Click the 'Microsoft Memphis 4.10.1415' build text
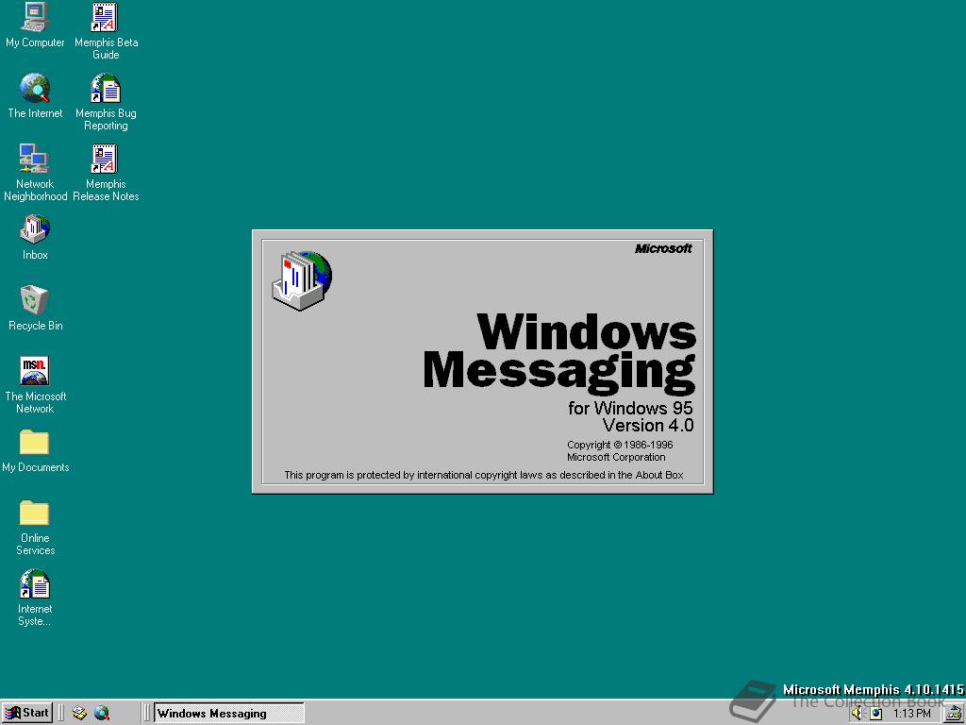Viewport: 966px width, 725px height. pos(873,689)
